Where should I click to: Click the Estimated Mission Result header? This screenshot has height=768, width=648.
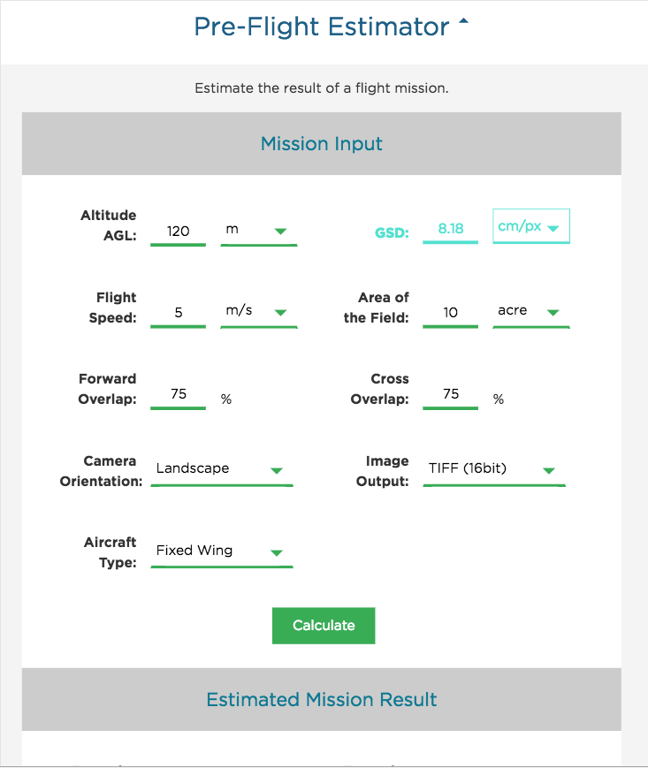point(321,699)
